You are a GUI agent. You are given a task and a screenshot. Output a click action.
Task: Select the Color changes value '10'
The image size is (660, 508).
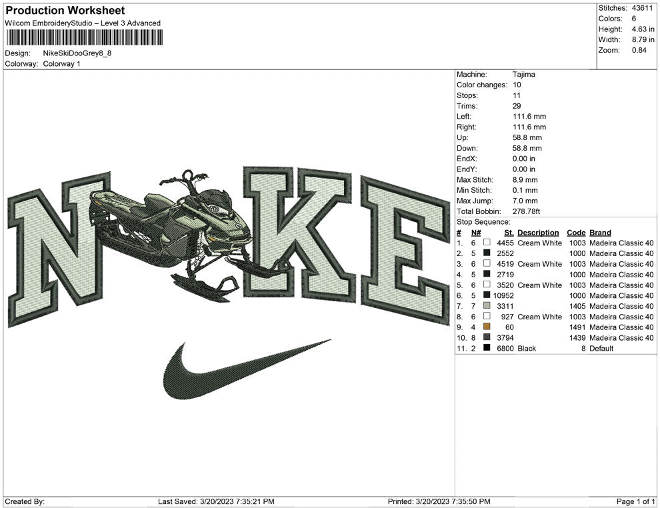point(517,85)
